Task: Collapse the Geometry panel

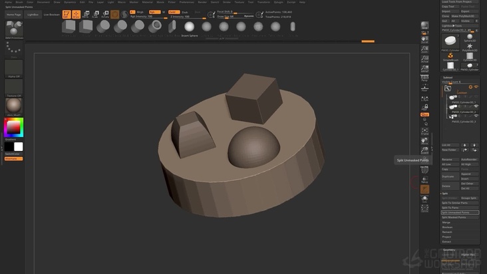Action: [x=449, y=250]
